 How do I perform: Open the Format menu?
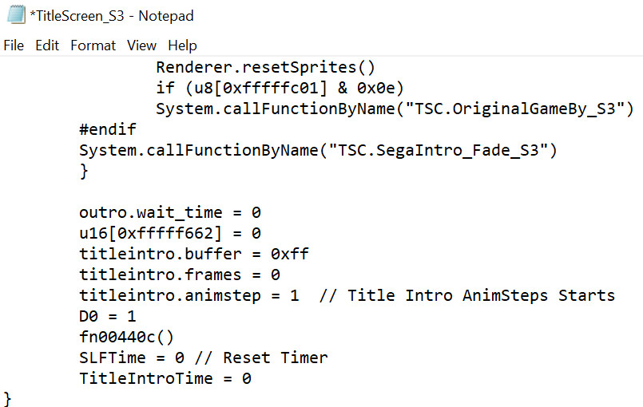[93, 45]
